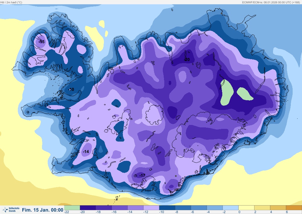The image size is (302, 214).
Task: Click the smaller green coldest area on the map
Action: coord(245,94)
